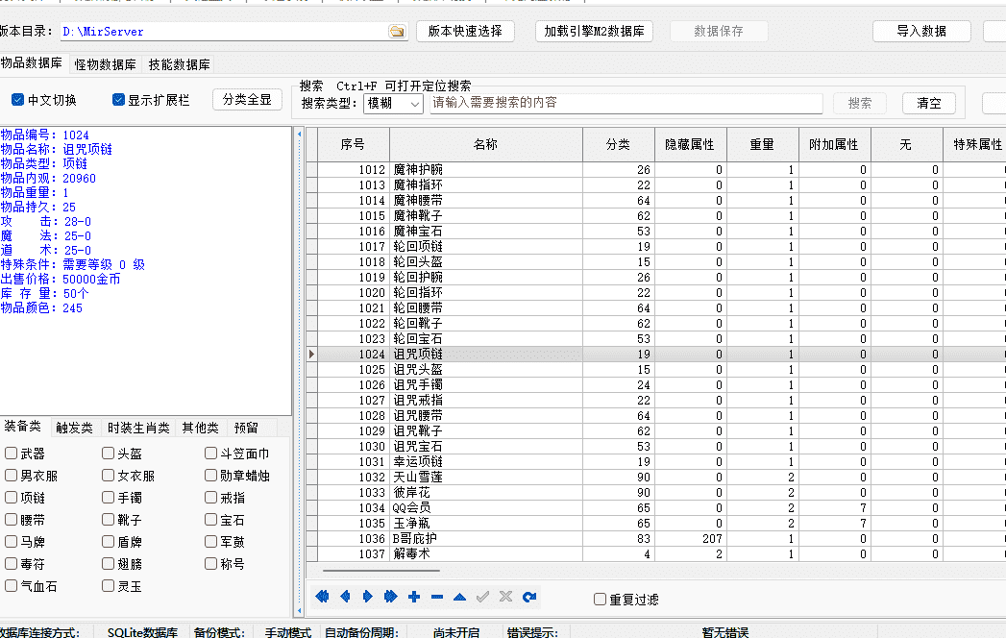Tick the 重复过滤 checkbox

click(x=600, y=599)
